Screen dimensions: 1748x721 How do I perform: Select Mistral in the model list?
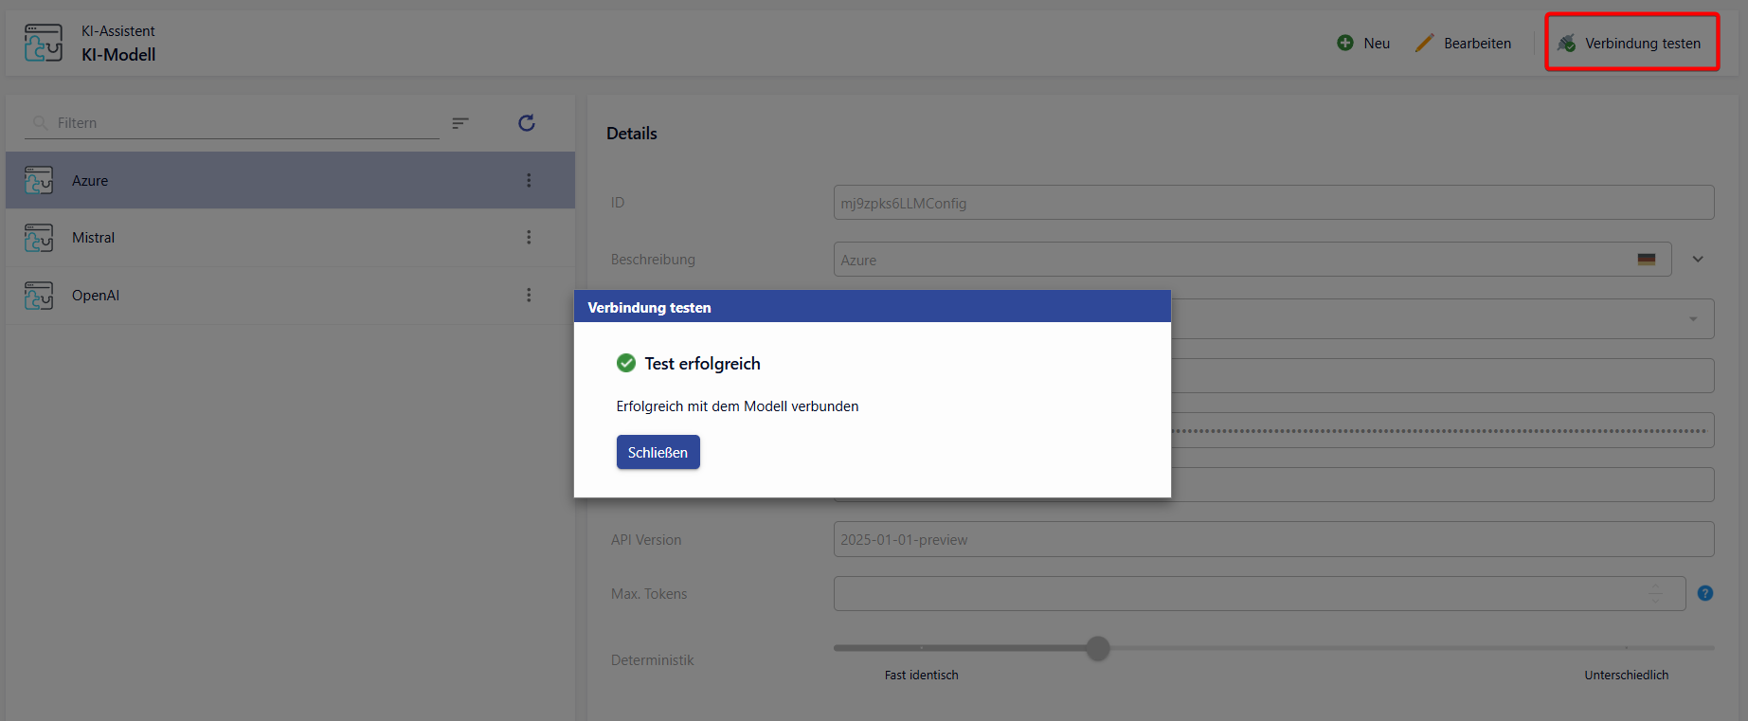click(x=94, y=238)
